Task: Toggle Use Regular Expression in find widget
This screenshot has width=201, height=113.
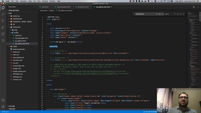Action: (162, 14)
